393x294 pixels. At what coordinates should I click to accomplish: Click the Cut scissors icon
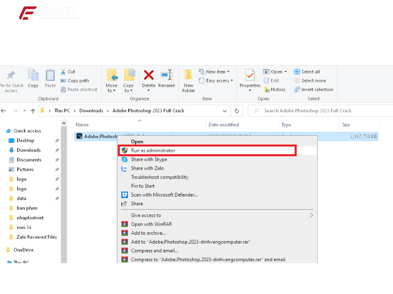(x=64, y=72)
